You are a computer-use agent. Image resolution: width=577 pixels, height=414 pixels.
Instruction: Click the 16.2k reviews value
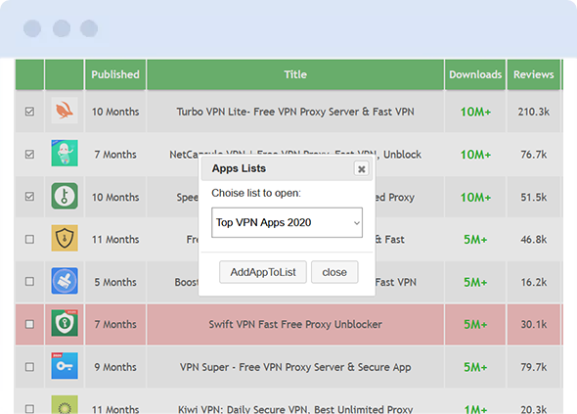pos(534,282)
